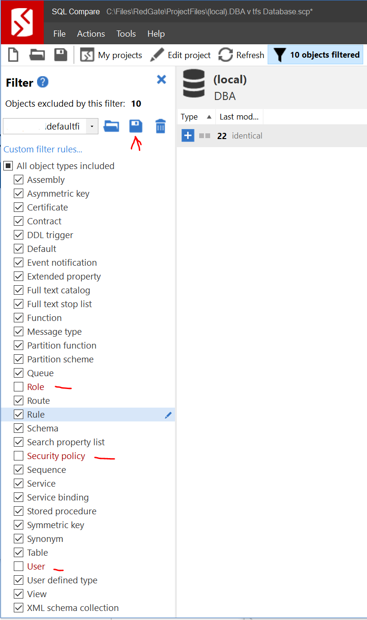The image size is (367, 620).
Task: Uncheck Asymmetric key checkbox
Action: click(19, 194)
